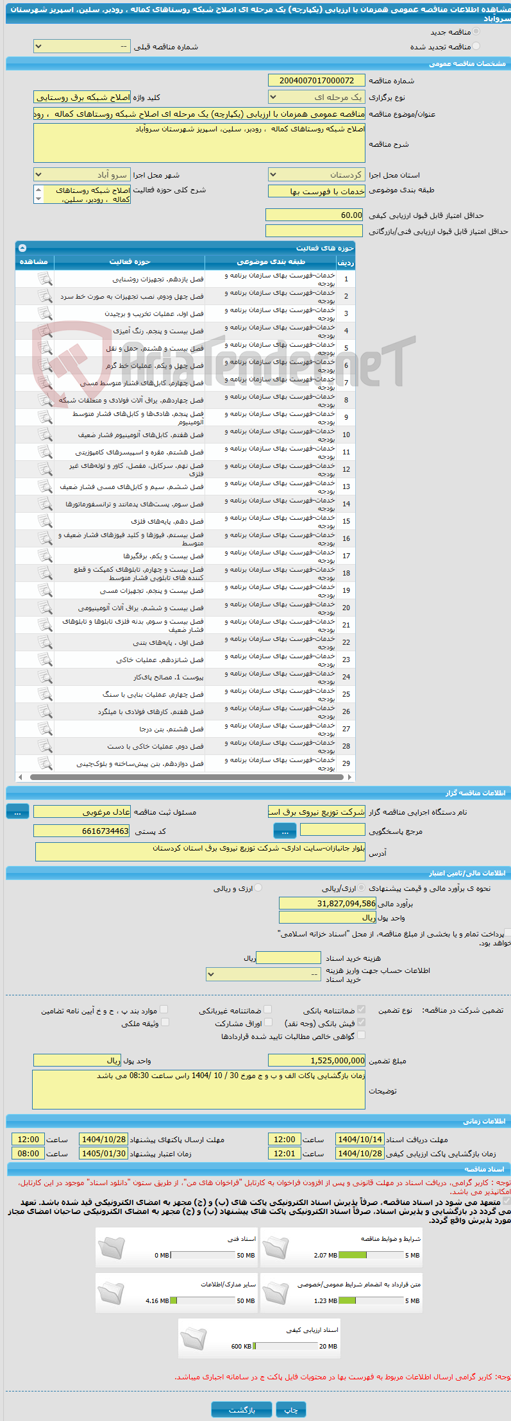Open the متن قرارداد folder icon
This screenshot has width=511, height=1421.
276,1293
